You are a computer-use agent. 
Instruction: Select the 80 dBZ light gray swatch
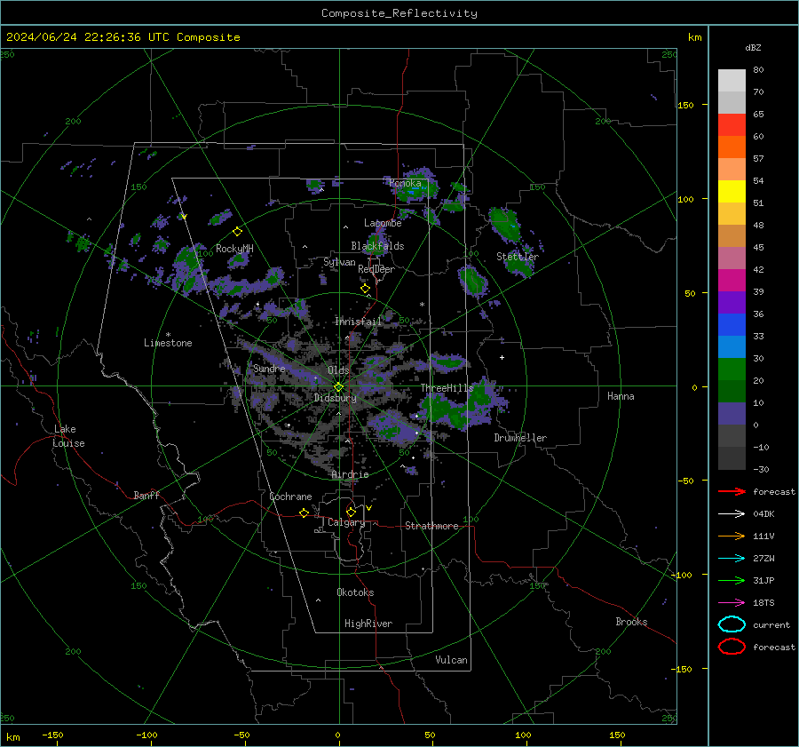(x=732, y=80)
